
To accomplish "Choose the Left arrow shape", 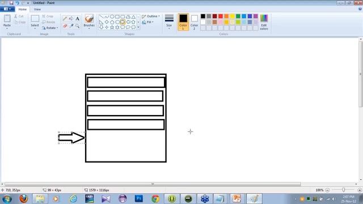I will (128, 22).
